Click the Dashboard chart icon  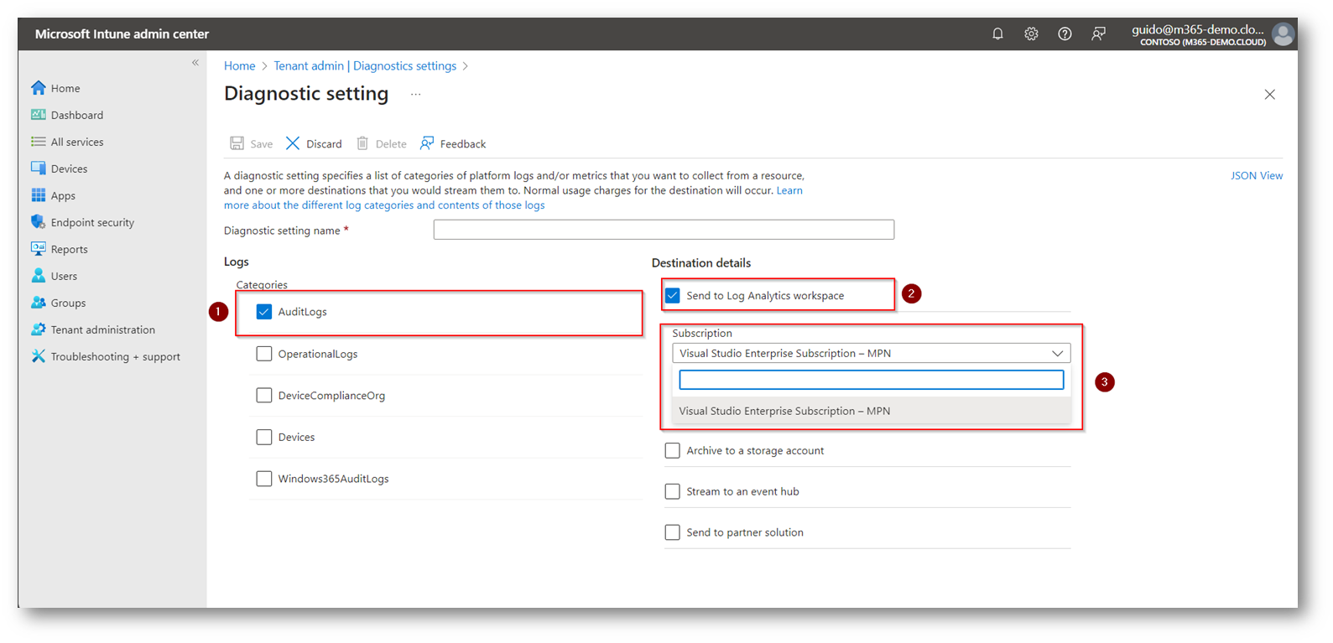point(39,115)
